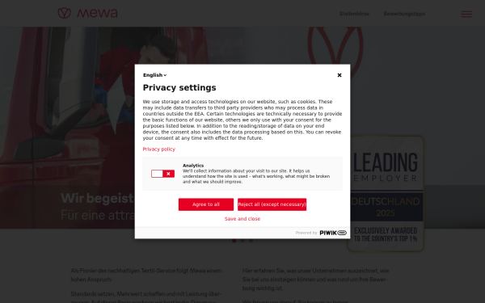Viewport: 485px width, 303px height.
Task: Click the Leading Employer 2025 badge
Action: [x=386, y=194]
